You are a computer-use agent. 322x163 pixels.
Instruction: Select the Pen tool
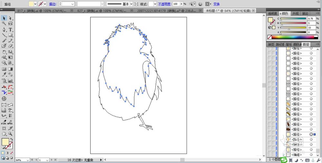4,30
